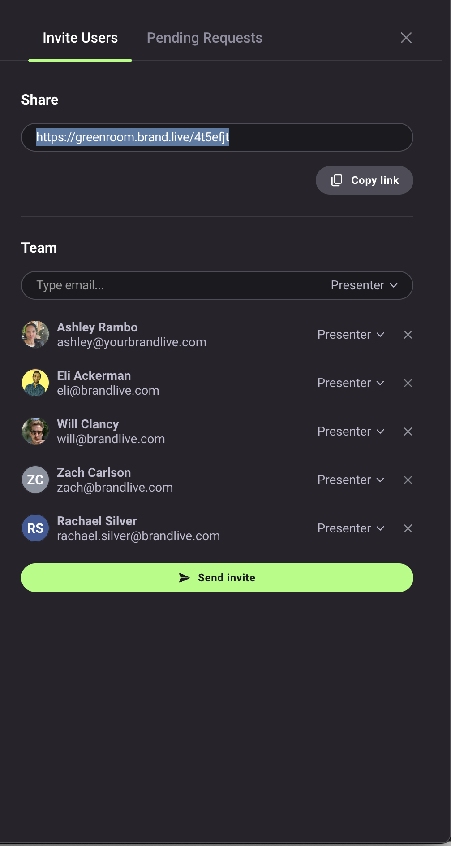This screenshot has height=846, width=451.
Task: Expand Will Clancy's Presenter role menu
Action: coord(351,432)
